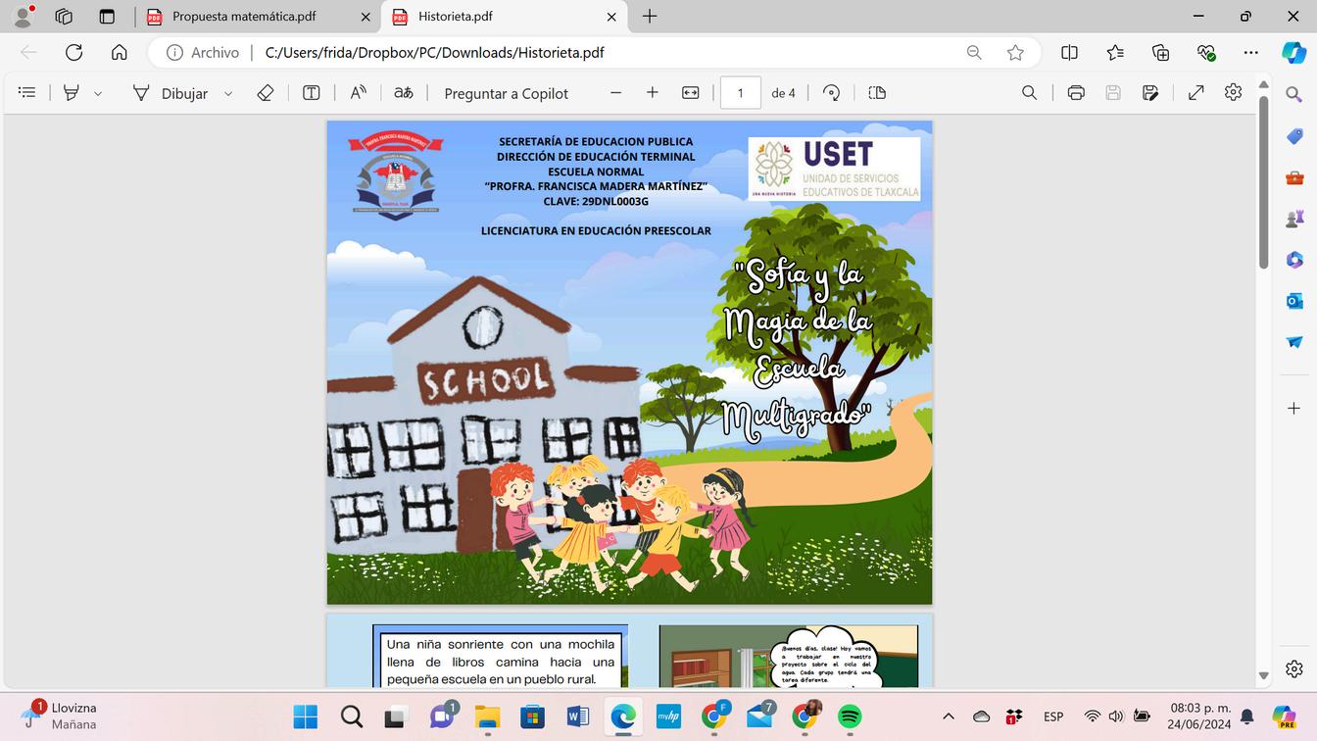Rotate the PDF page
The height and width of the screenshot is (741, 1317).
832,93
